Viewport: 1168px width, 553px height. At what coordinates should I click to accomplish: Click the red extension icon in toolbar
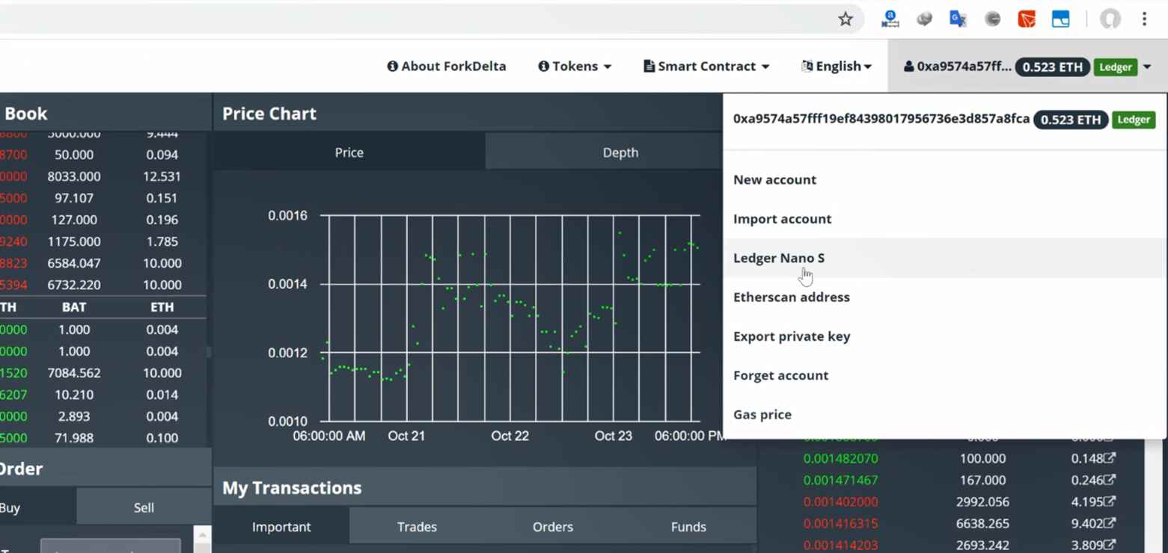(1026, 19)
